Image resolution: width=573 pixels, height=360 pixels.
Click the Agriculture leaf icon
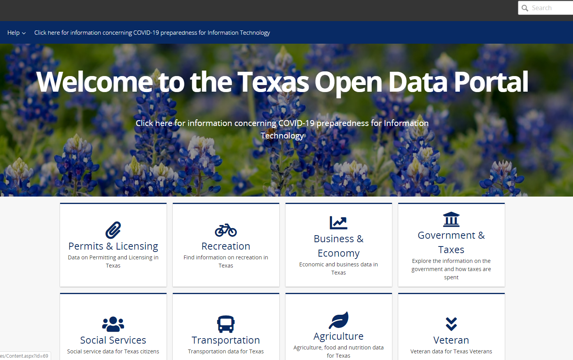(338, 320)
